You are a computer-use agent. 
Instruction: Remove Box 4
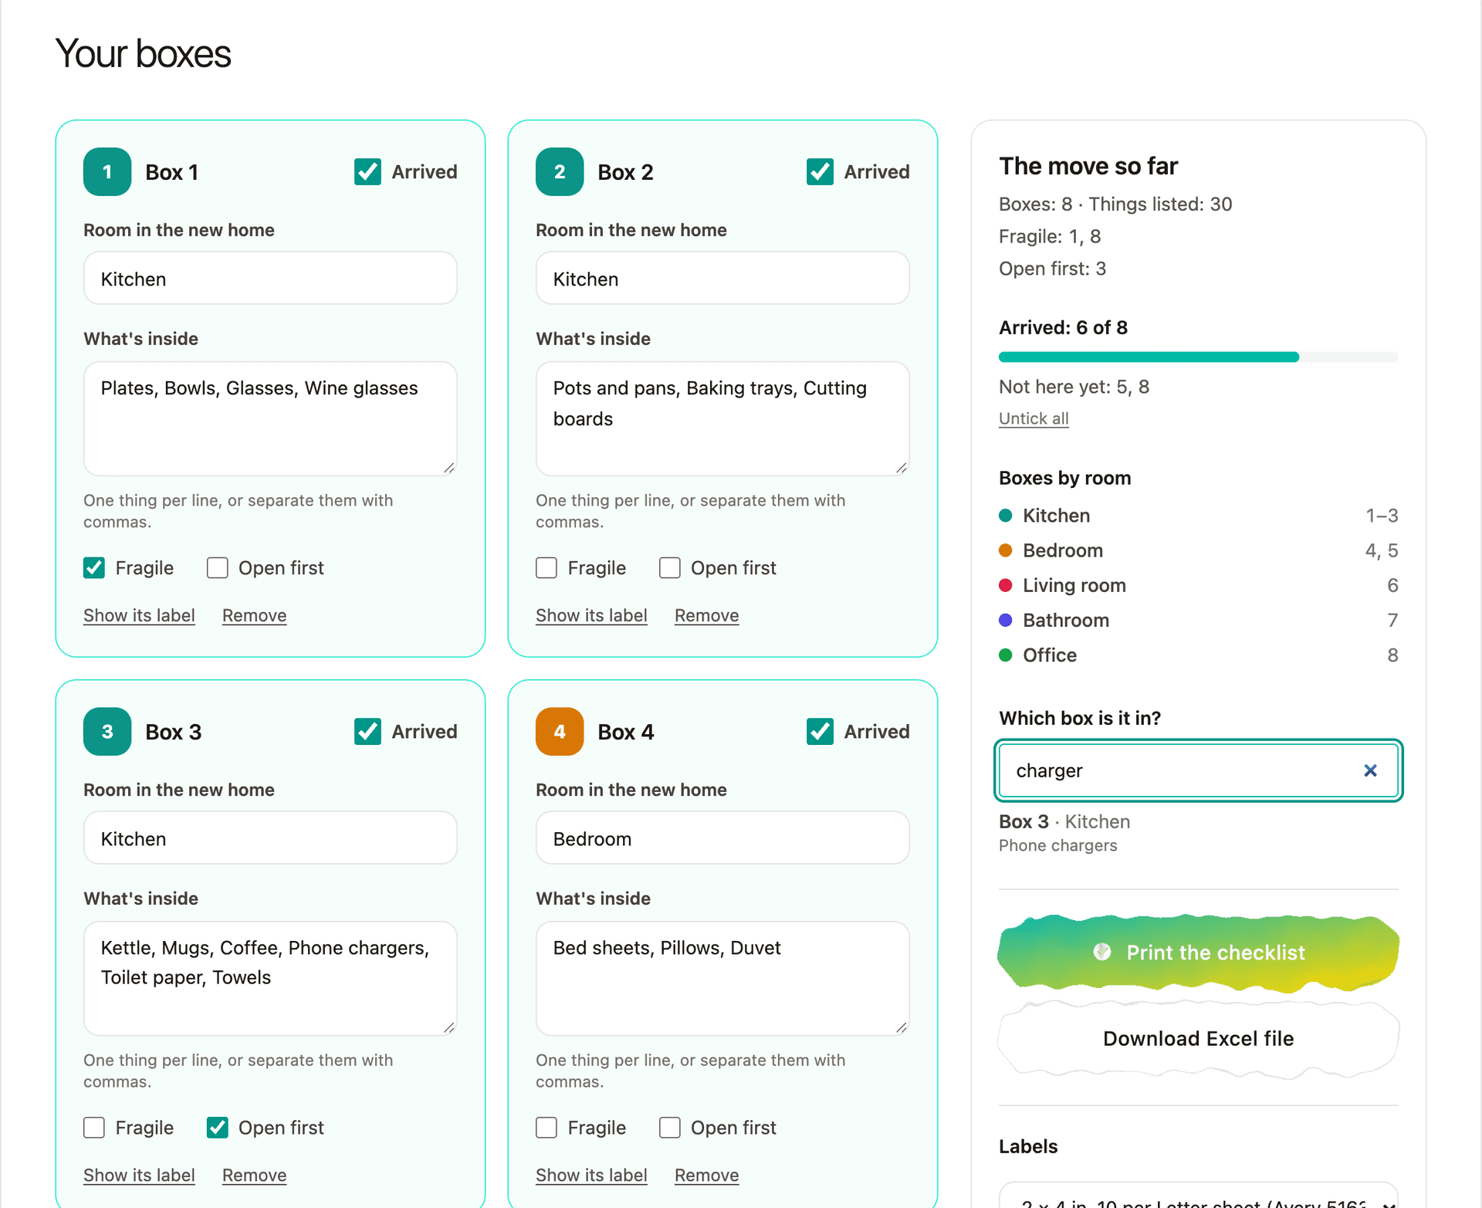click(706, 1175)
